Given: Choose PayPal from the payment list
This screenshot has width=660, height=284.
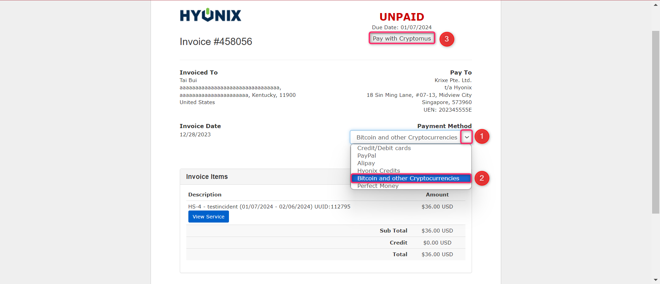Looking at the screenshot, I should point(366,156).
